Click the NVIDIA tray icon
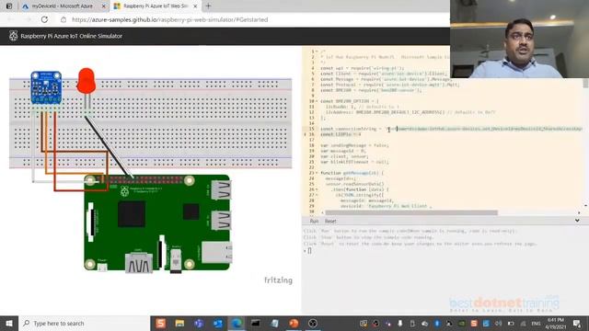The height and width of the screenshot is (331, 589). point(462,323)
